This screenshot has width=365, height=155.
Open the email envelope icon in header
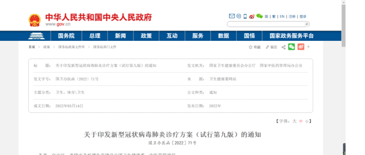tap(232, 16)
